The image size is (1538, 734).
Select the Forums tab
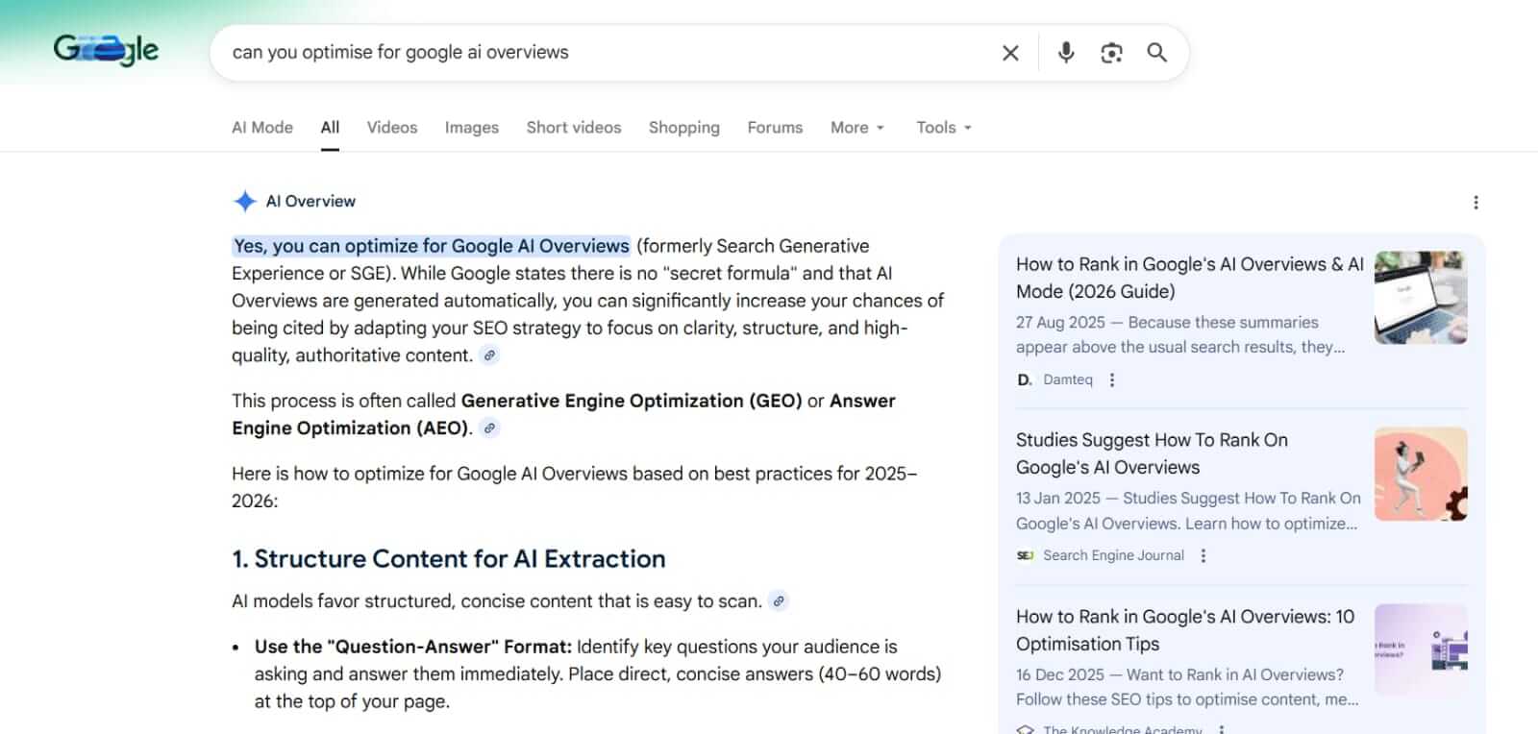click(x=775, y=128)
